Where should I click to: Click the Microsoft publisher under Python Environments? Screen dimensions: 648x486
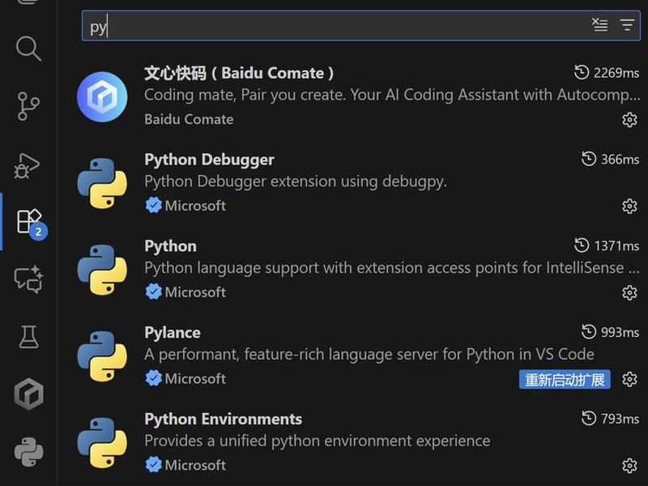click(x=195, y=465)
